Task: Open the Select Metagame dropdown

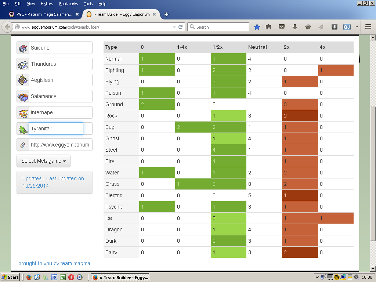Action: tap(43, 161)
